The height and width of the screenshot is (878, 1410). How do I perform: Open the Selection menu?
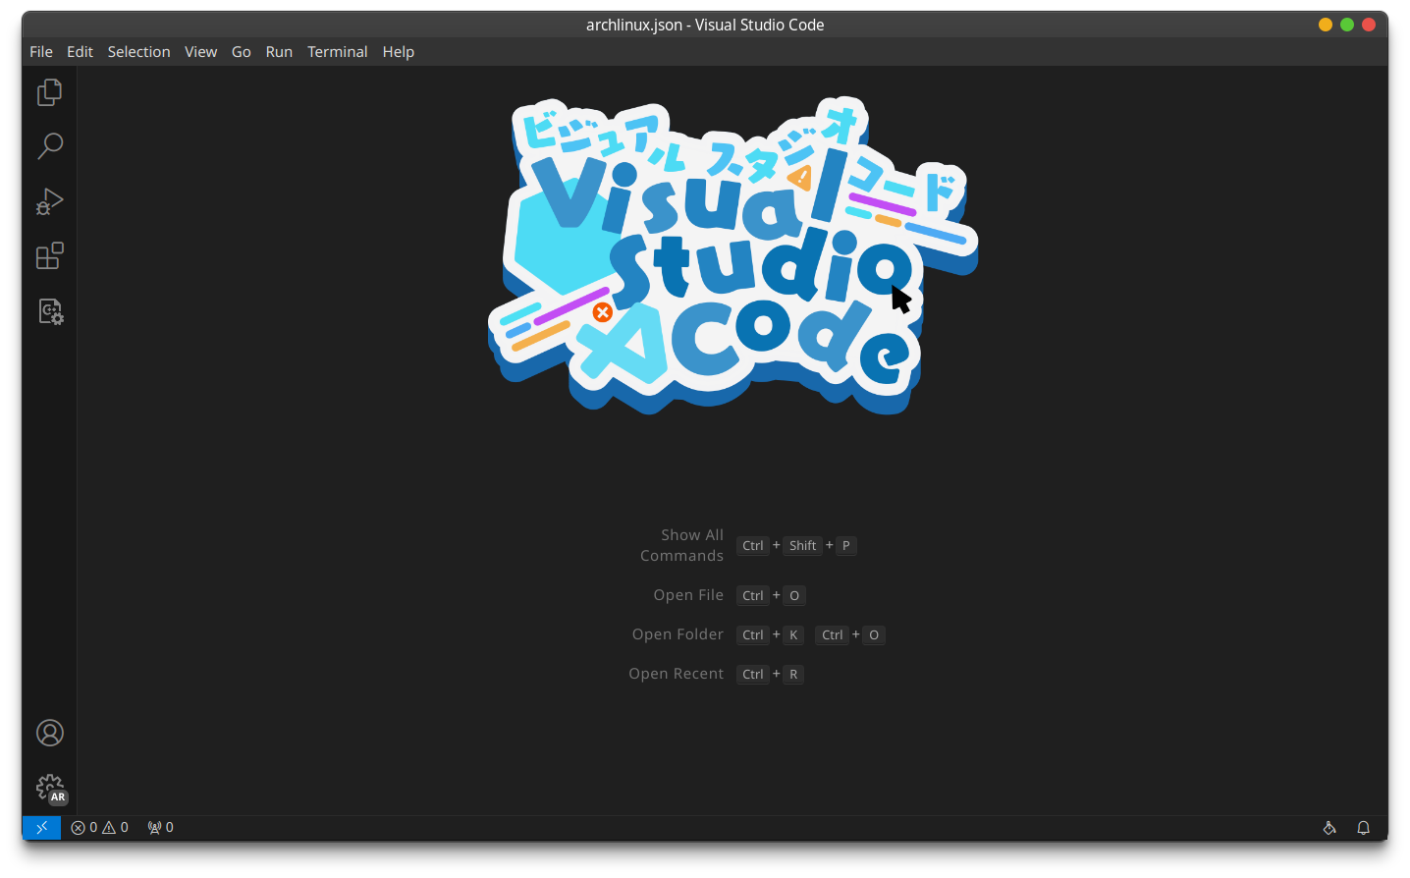138,52
